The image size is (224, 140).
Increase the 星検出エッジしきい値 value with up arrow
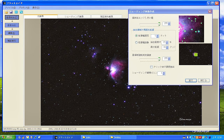click(x=169, y=23)
